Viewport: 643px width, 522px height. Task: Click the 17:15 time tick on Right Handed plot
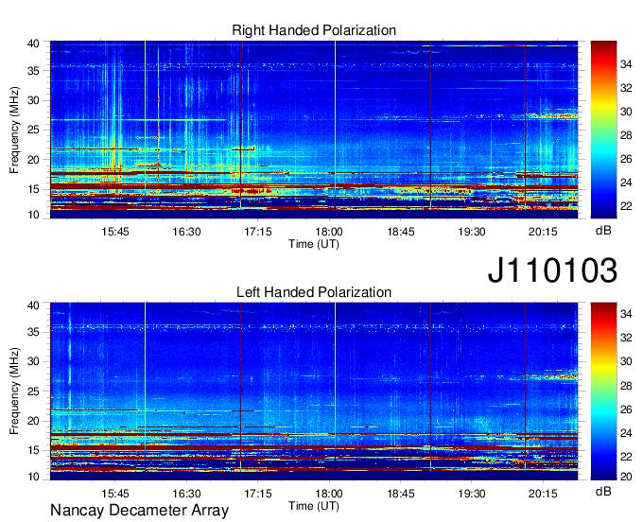point(258,232)
